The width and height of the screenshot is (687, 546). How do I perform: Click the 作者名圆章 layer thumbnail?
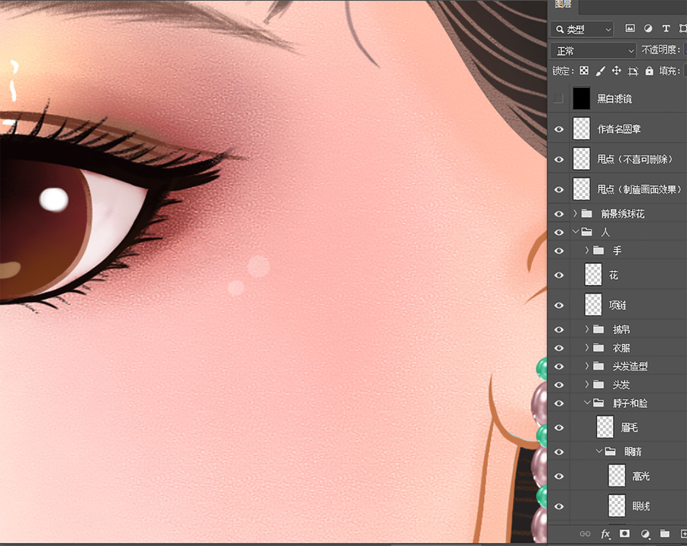[x=582, y=129]
